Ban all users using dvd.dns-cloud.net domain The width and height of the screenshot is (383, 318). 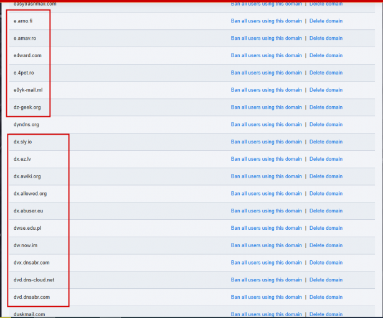pyautogui.click(x=267, y=281)
